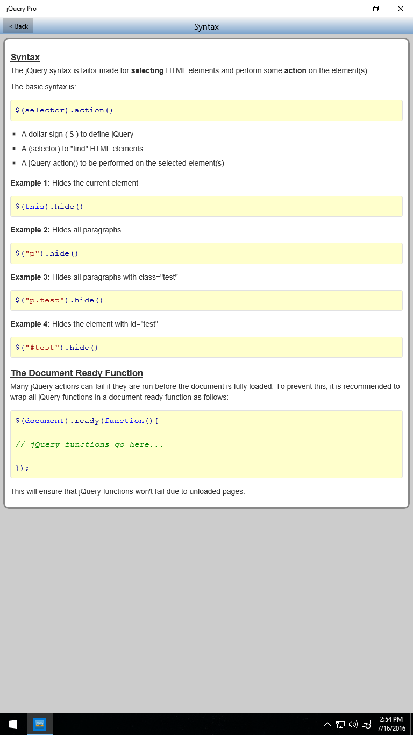
Task: Select Example 1 hides current element text
Action: [74, 183]
